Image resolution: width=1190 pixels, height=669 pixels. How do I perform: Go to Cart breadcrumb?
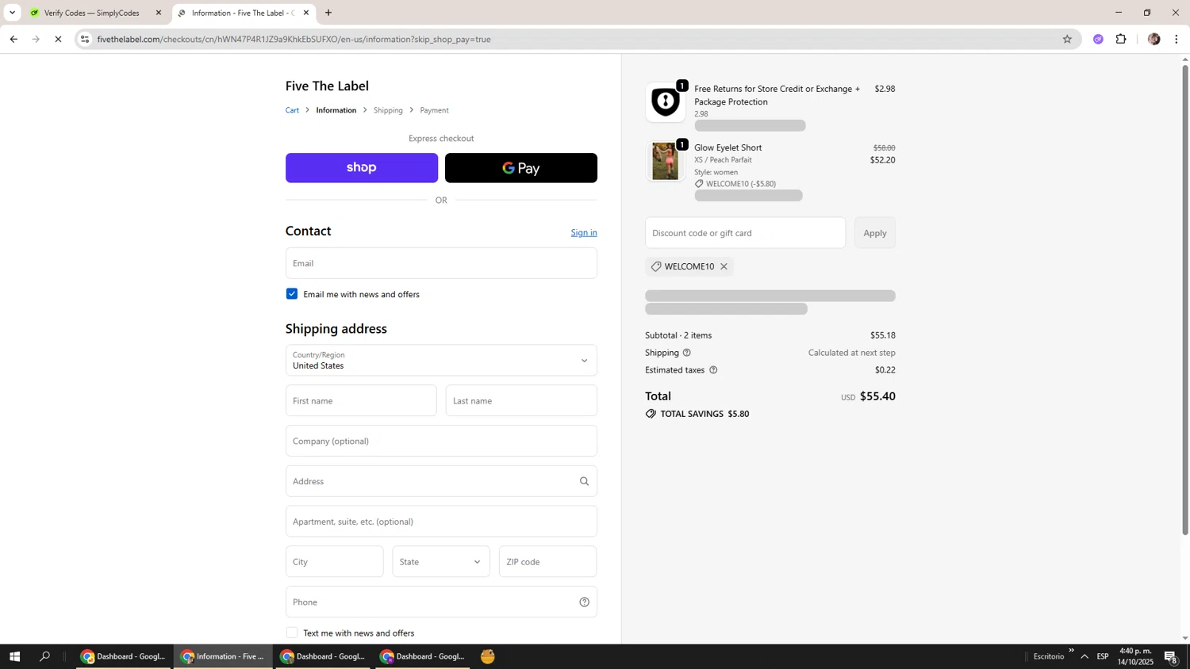tap(292, 110)
